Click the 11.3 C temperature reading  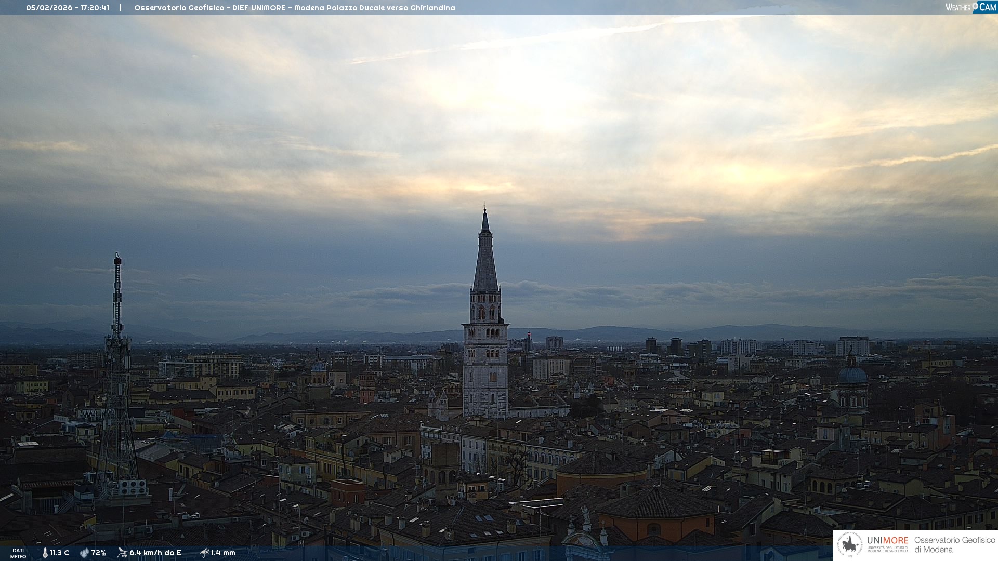click(x=60, y=553)
